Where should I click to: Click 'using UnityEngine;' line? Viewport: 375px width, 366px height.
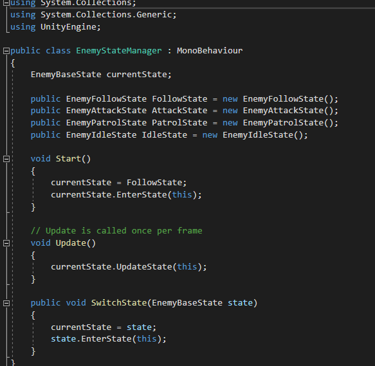click(55, 27)
